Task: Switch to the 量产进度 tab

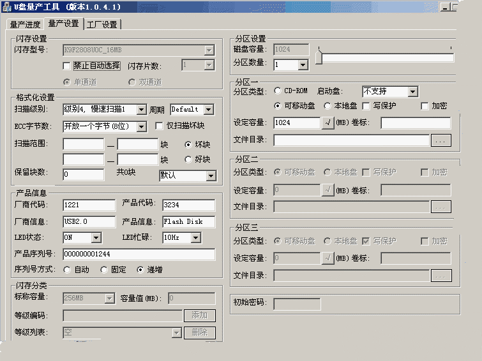Action: point(25,24)
